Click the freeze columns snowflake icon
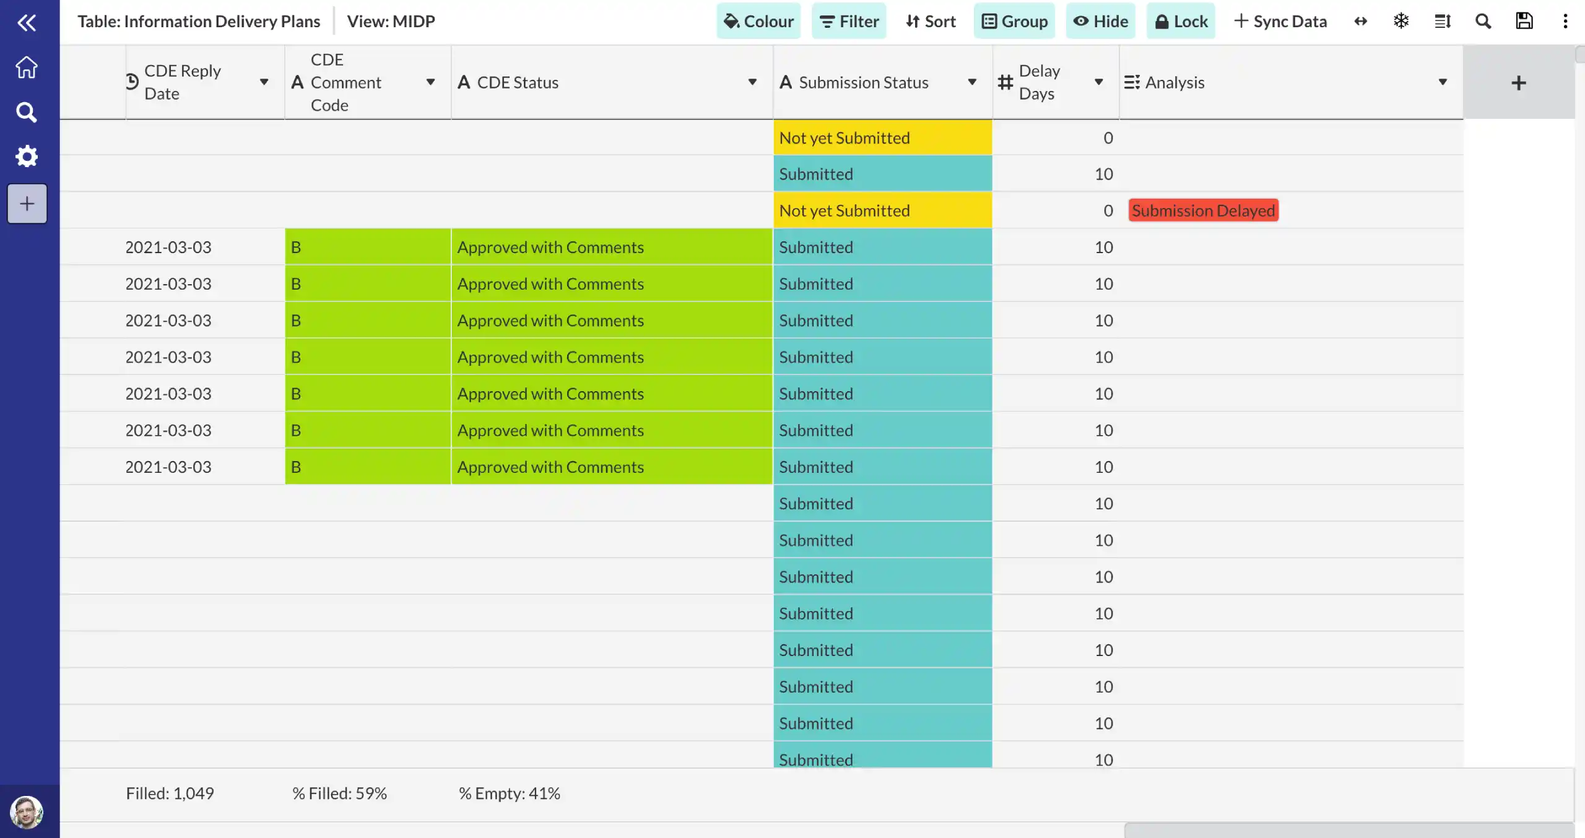This screenshot has width=1585, height=838. click(x=1400, y=20)
